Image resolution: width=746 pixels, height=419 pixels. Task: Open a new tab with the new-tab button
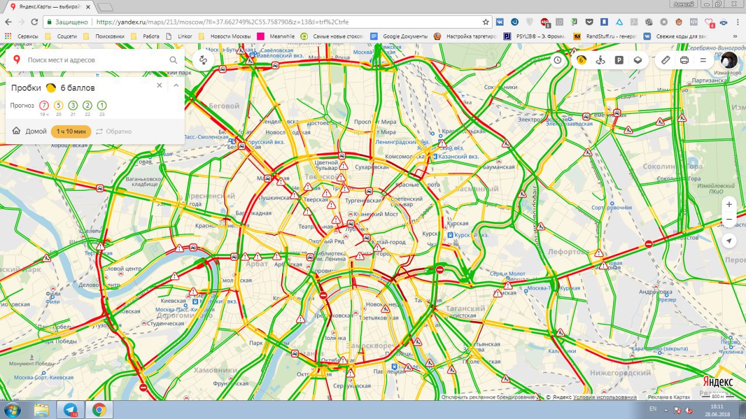click(105, 6)
